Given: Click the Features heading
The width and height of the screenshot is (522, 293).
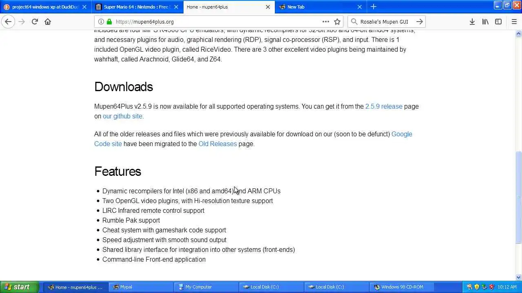Looking at the screenshot, I should [117, 171].
